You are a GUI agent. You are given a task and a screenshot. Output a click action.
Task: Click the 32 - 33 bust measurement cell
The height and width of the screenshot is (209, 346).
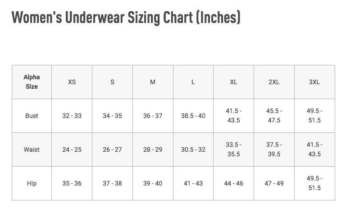click(72, 116)
